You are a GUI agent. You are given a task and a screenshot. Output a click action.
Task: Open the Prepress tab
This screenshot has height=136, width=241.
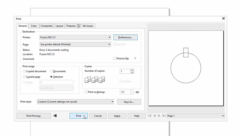(71, 26)
